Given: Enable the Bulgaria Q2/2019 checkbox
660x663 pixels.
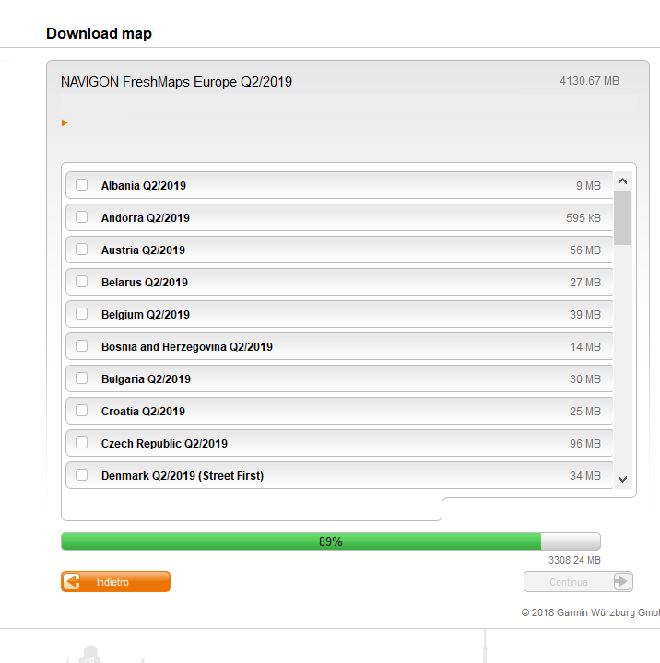Looking at the screenshot, I should coord(82,378).
